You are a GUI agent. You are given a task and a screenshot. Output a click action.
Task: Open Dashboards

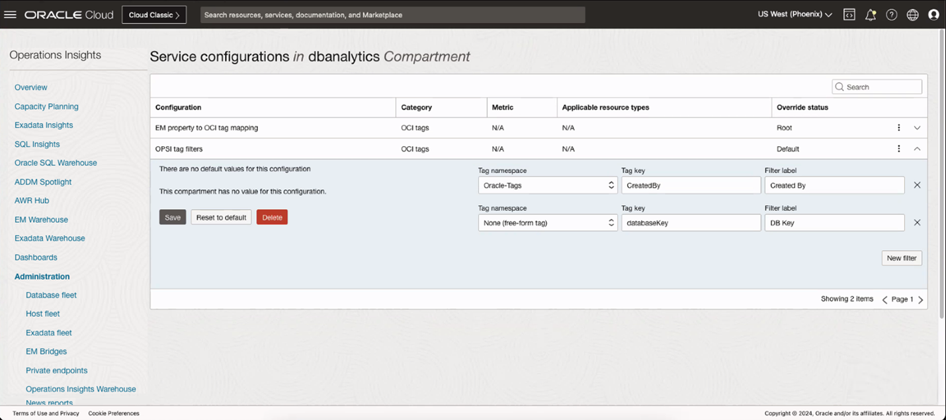(x=36, y=257)
